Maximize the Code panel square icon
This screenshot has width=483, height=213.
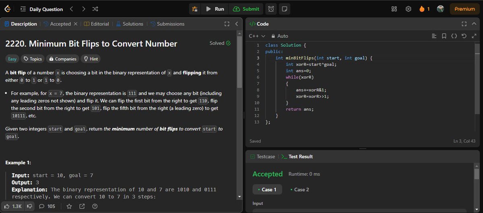click(x=464, y=24)
